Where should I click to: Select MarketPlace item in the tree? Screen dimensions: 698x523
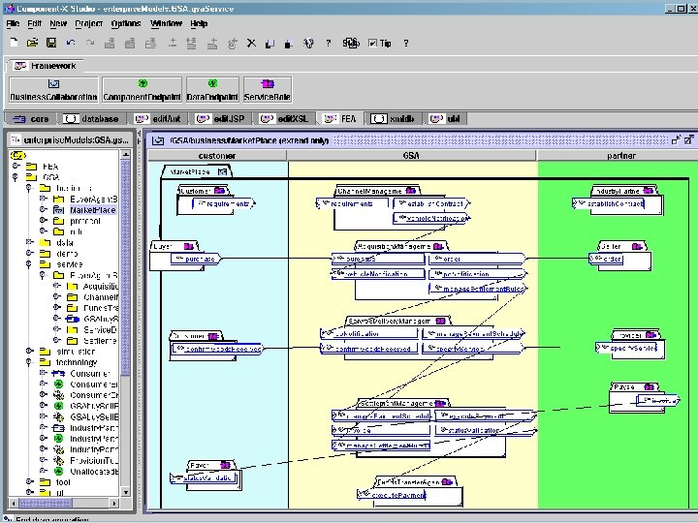point(92,210)
